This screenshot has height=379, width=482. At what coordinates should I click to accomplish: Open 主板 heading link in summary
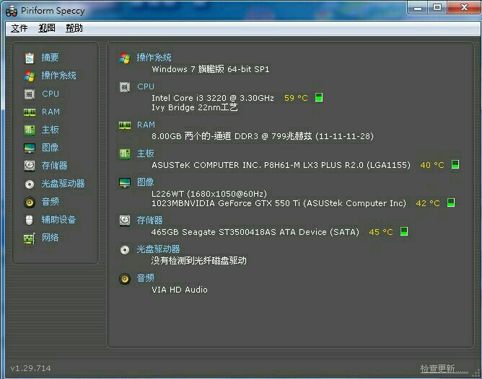pyautogui.click(x=146, y=153)
